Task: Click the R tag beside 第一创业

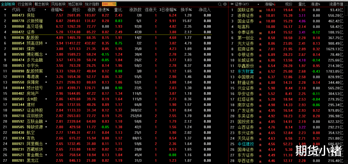Action: click(260, 39)
